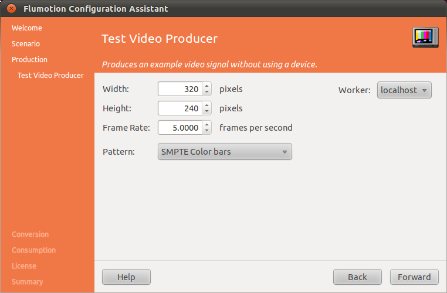The height and width of the screenshot is (293, 447).
Task: Lower the Frame Rate with down arrow
Action: pyautogui.click(x=206, y=131)
